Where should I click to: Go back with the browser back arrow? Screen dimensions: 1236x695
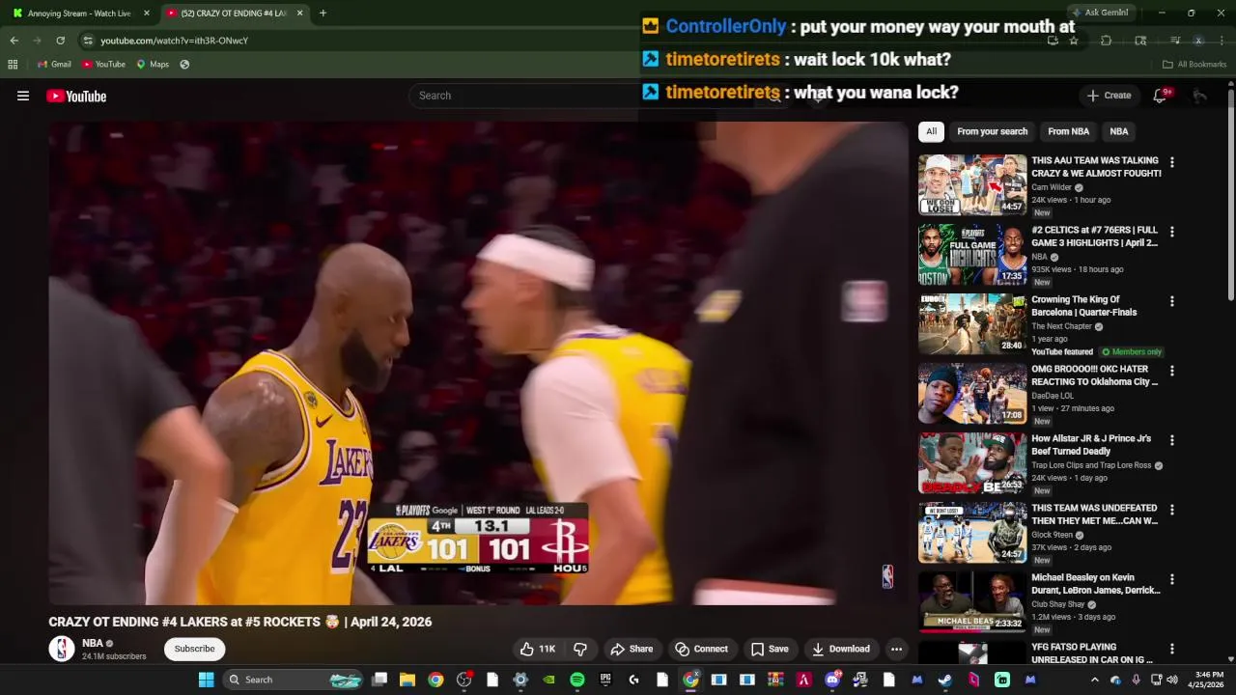14,41
